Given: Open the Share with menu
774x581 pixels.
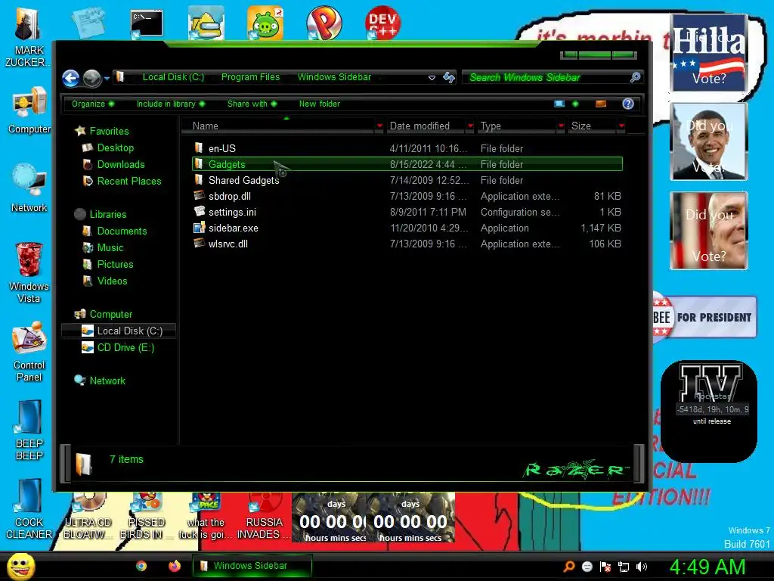Looking at the screenshot, I should [252, 104].
